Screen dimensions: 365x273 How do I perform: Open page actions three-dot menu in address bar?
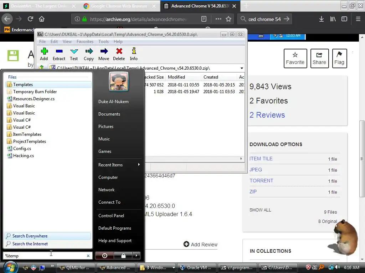[219, 19]
